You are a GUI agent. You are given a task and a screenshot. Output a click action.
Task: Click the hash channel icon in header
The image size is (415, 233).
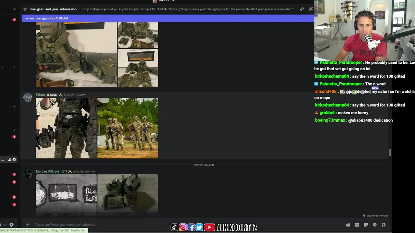click(25, 9)
